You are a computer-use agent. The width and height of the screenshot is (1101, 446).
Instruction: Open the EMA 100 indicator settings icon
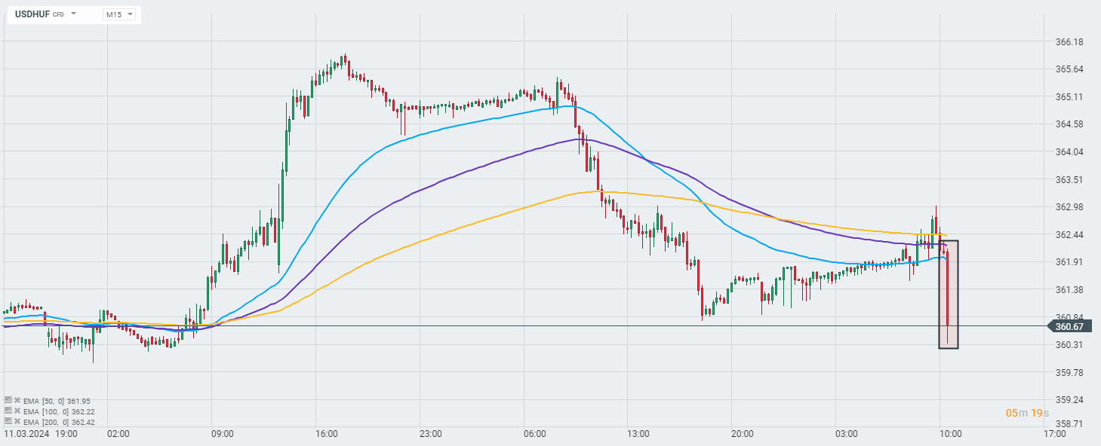tap(8, 411)
